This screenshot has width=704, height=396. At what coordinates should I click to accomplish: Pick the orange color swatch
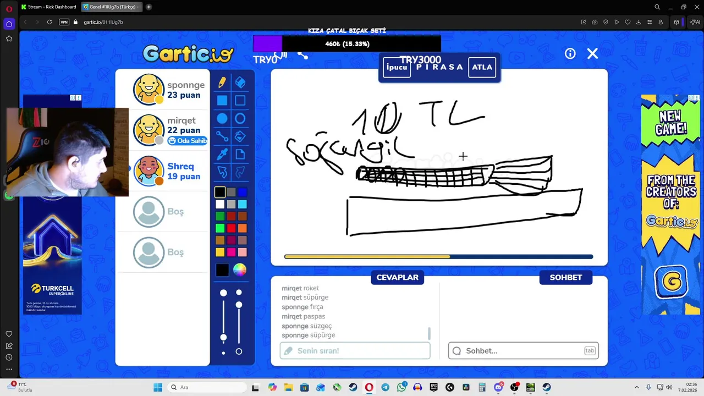(243, 228)
